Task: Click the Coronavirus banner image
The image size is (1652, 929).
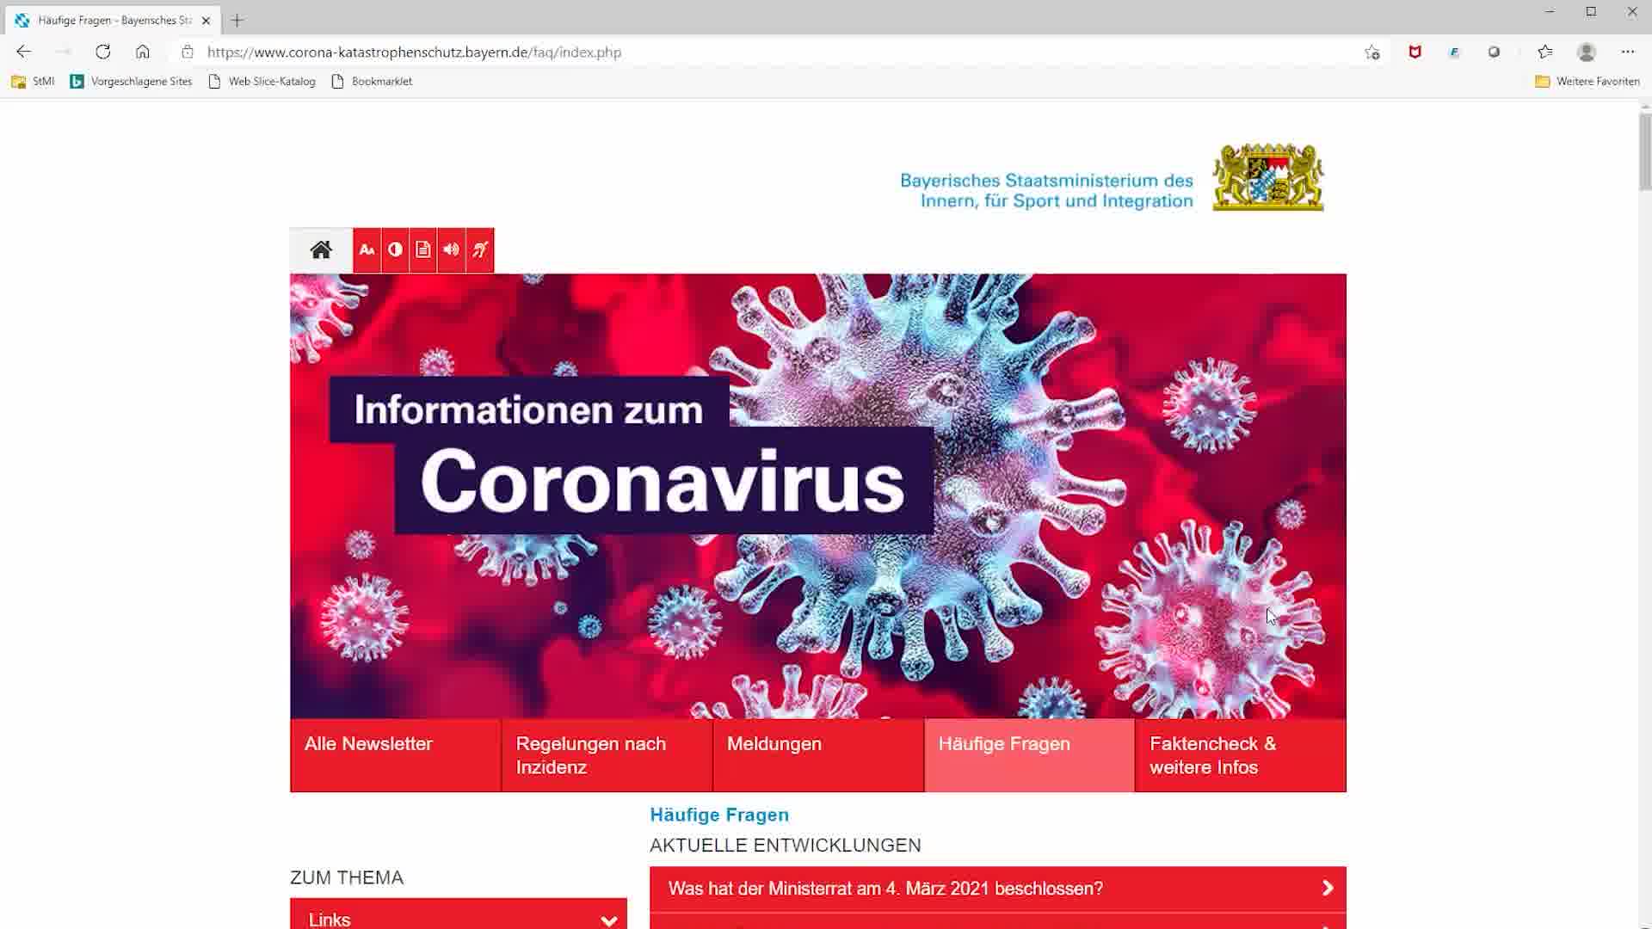Action: [x=818, y=496]
